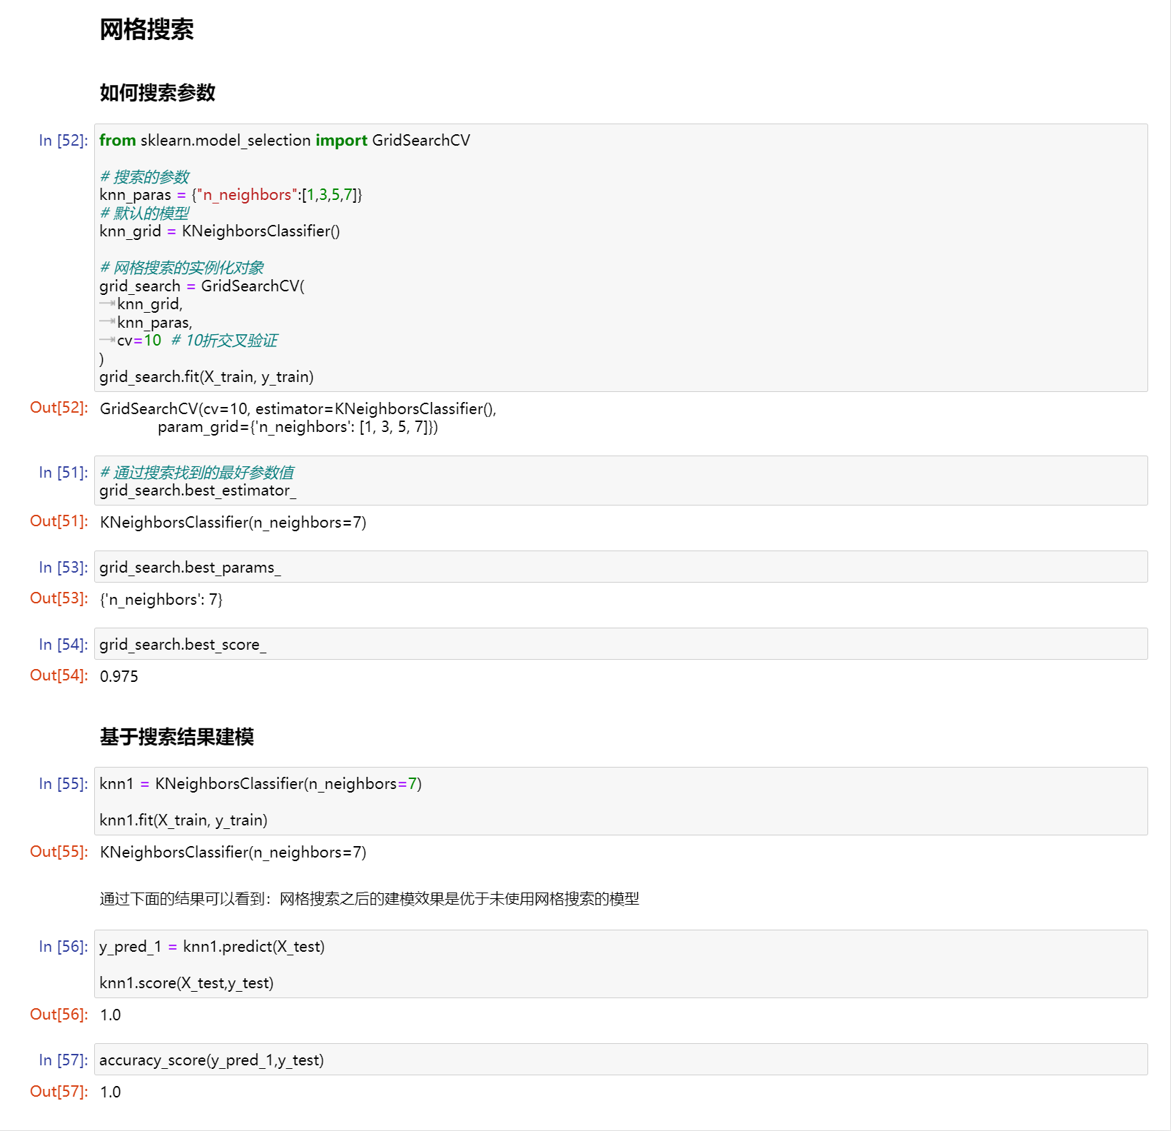Click the Out[55]: prompt label

click(59, 851)
